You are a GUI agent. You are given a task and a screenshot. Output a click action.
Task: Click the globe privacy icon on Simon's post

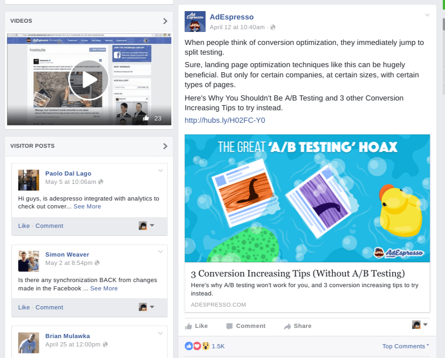[97, 263]
